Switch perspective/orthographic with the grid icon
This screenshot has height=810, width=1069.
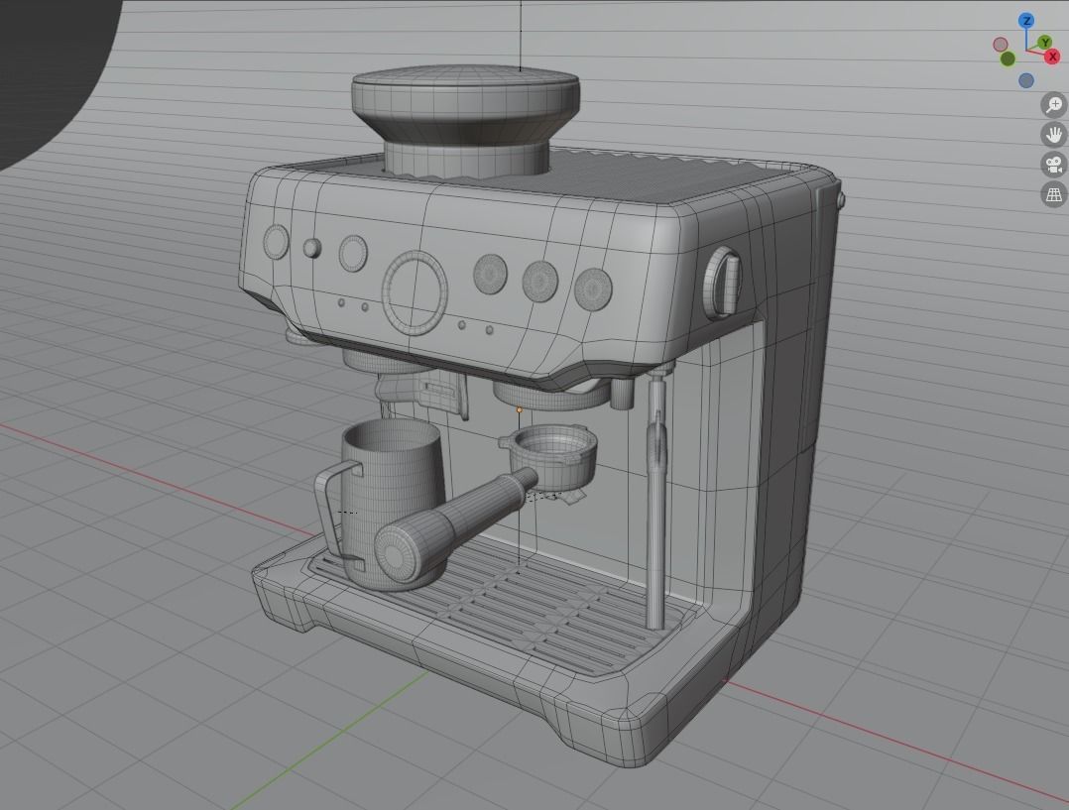pos(1054,194)
